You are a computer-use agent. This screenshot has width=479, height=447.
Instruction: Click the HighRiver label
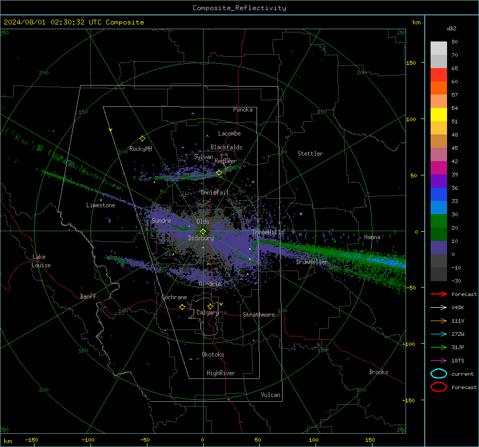coord(221,373)
